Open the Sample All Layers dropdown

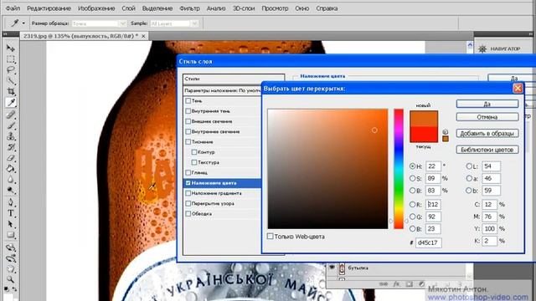click(x=174, y=23)
